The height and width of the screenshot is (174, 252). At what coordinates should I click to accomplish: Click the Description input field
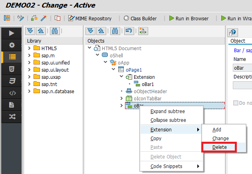point(242,85)
